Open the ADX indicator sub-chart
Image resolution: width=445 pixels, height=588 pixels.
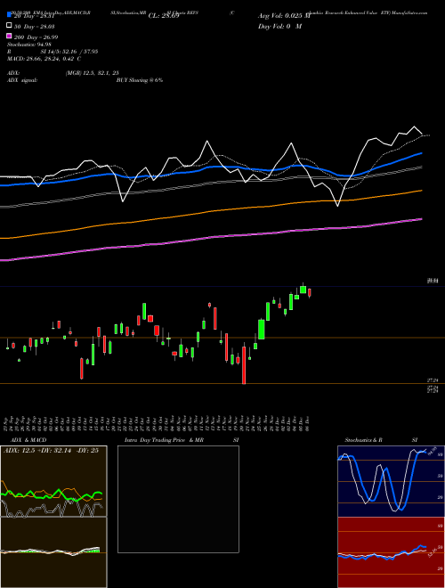tap(53, 481)
